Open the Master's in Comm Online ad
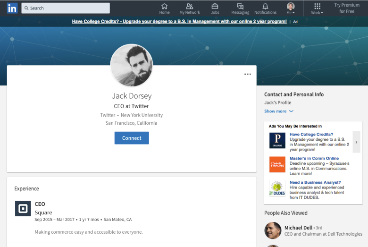368x247 pixels. (x=314, y=158)
